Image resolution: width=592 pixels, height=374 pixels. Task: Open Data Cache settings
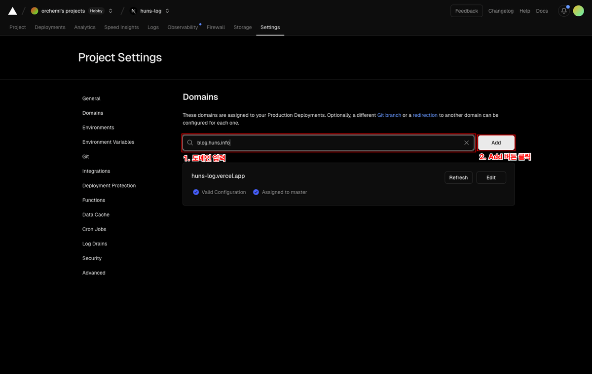[96, 215]
